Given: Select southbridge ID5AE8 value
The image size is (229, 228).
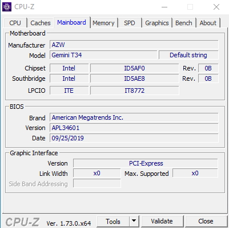Looking at the screenshot, I should click(x=135, y=78).
